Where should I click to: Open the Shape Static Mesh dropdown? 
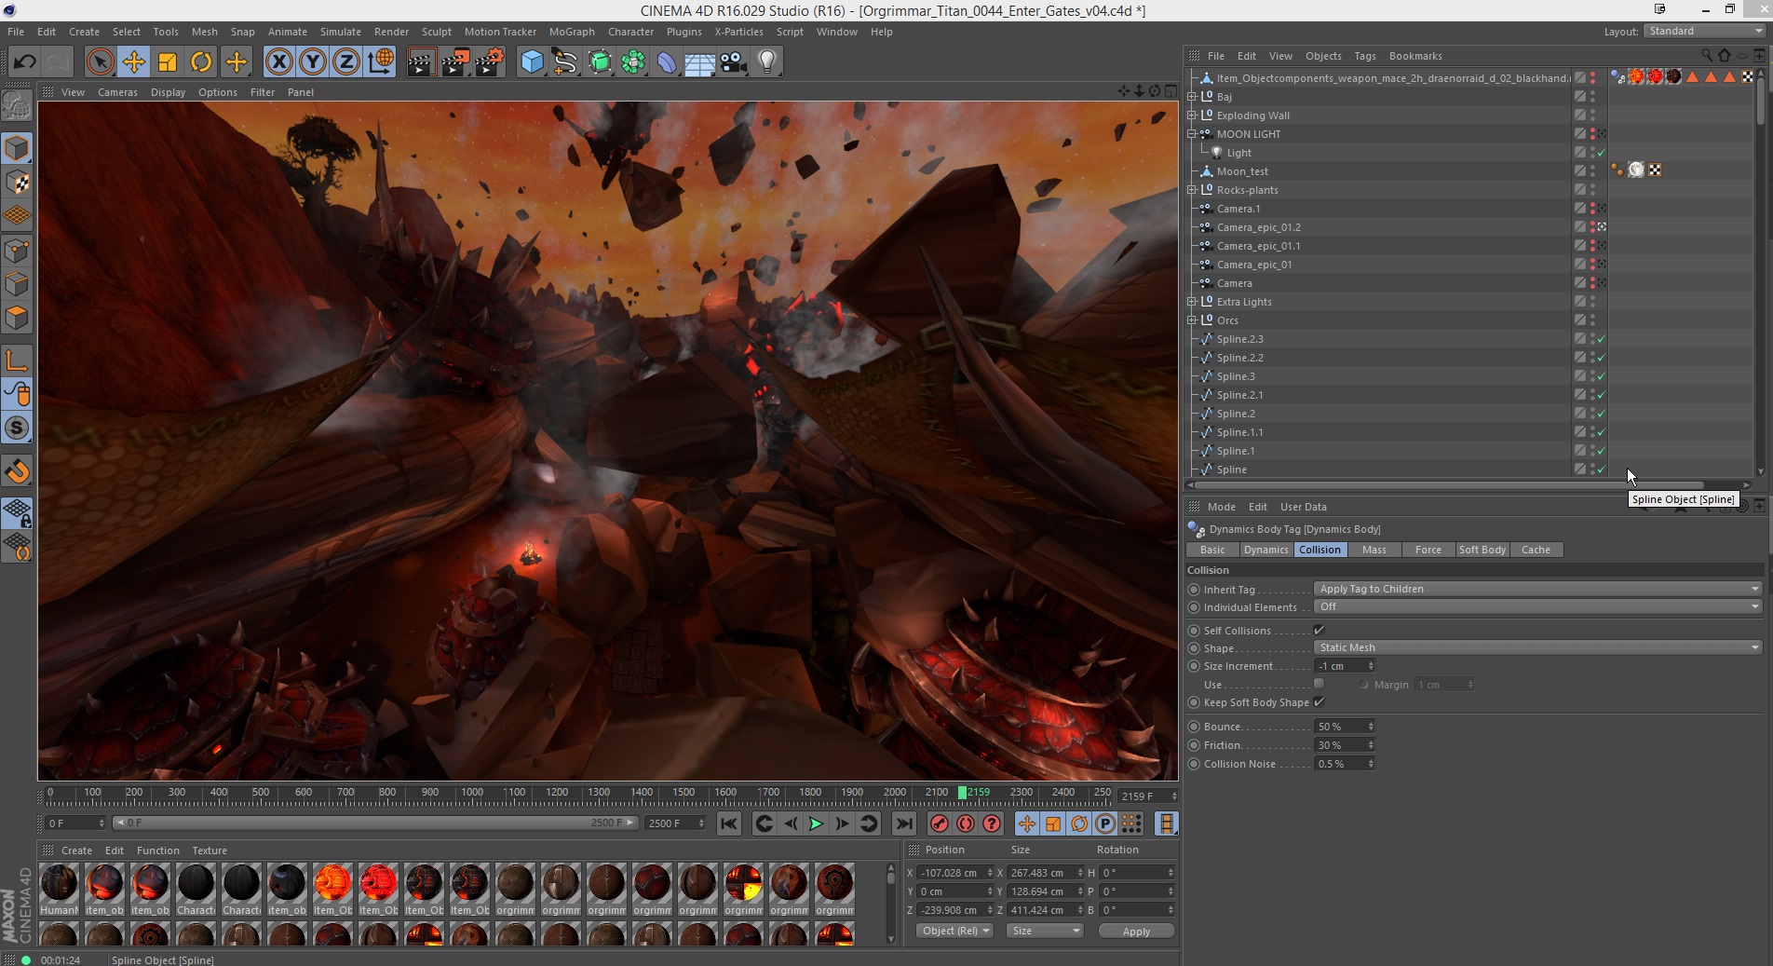[x=1537, y=647]
